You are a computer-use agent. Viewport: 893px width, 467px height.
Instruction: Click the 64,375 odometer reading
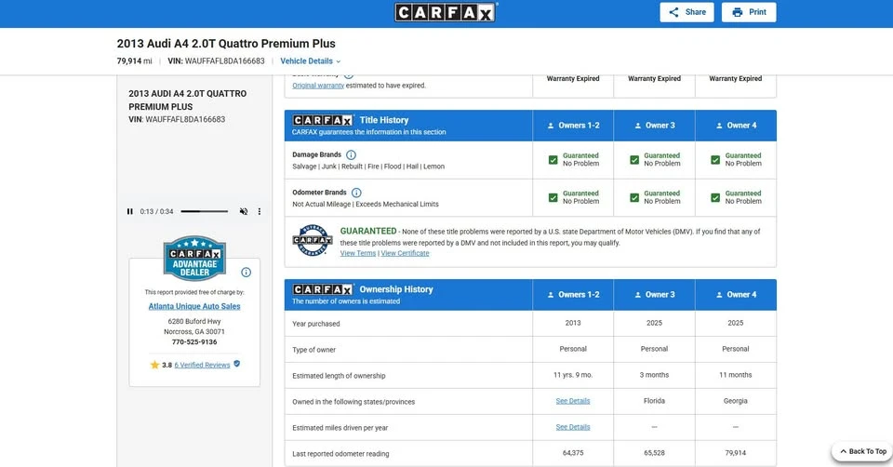[573, 453]
